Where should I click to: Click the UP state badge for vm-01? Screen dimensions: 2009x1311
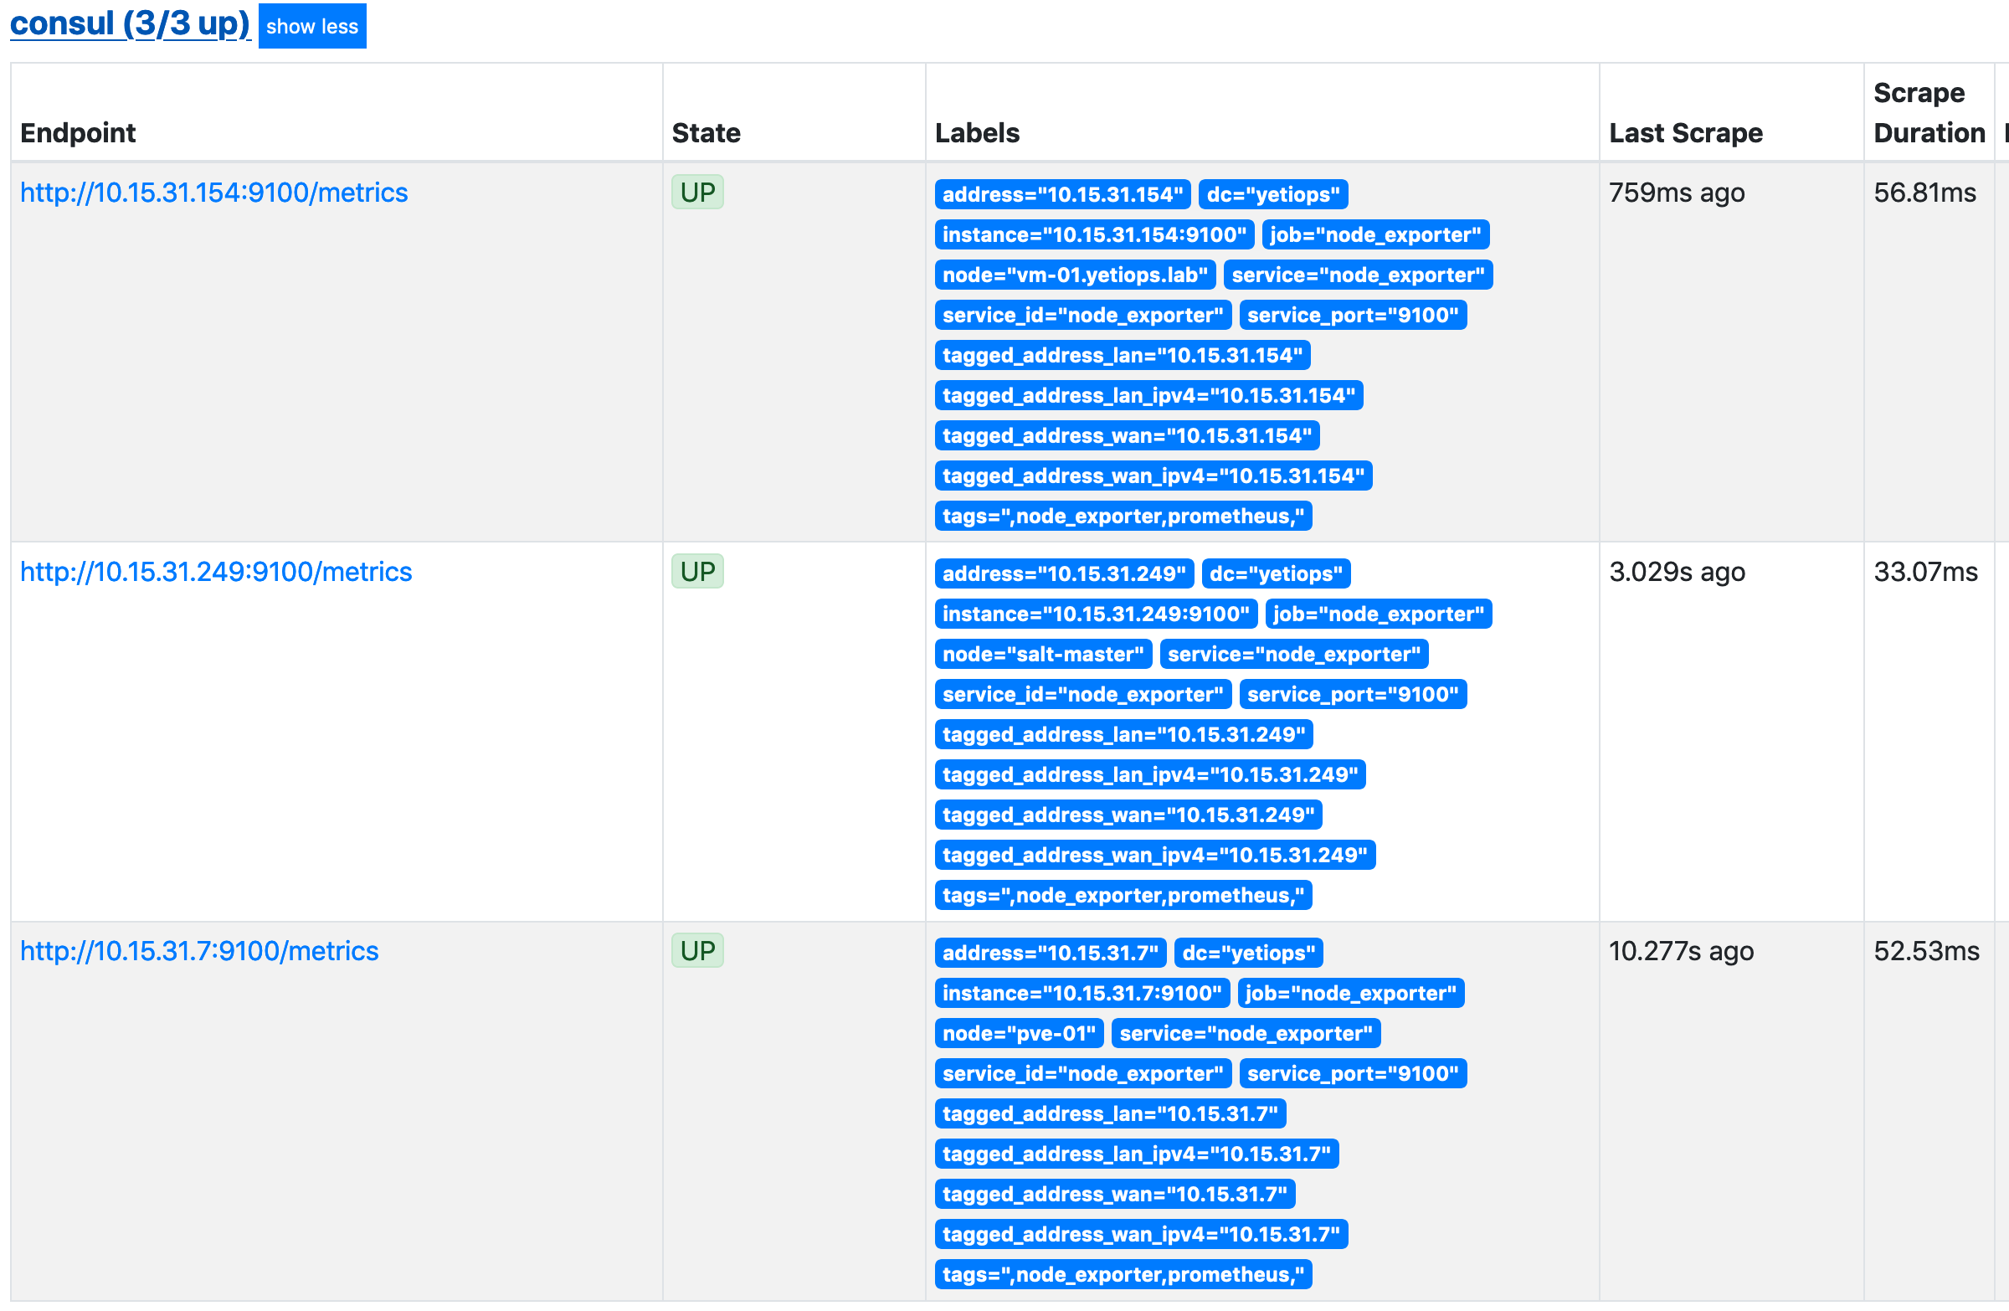coord(696,192)
